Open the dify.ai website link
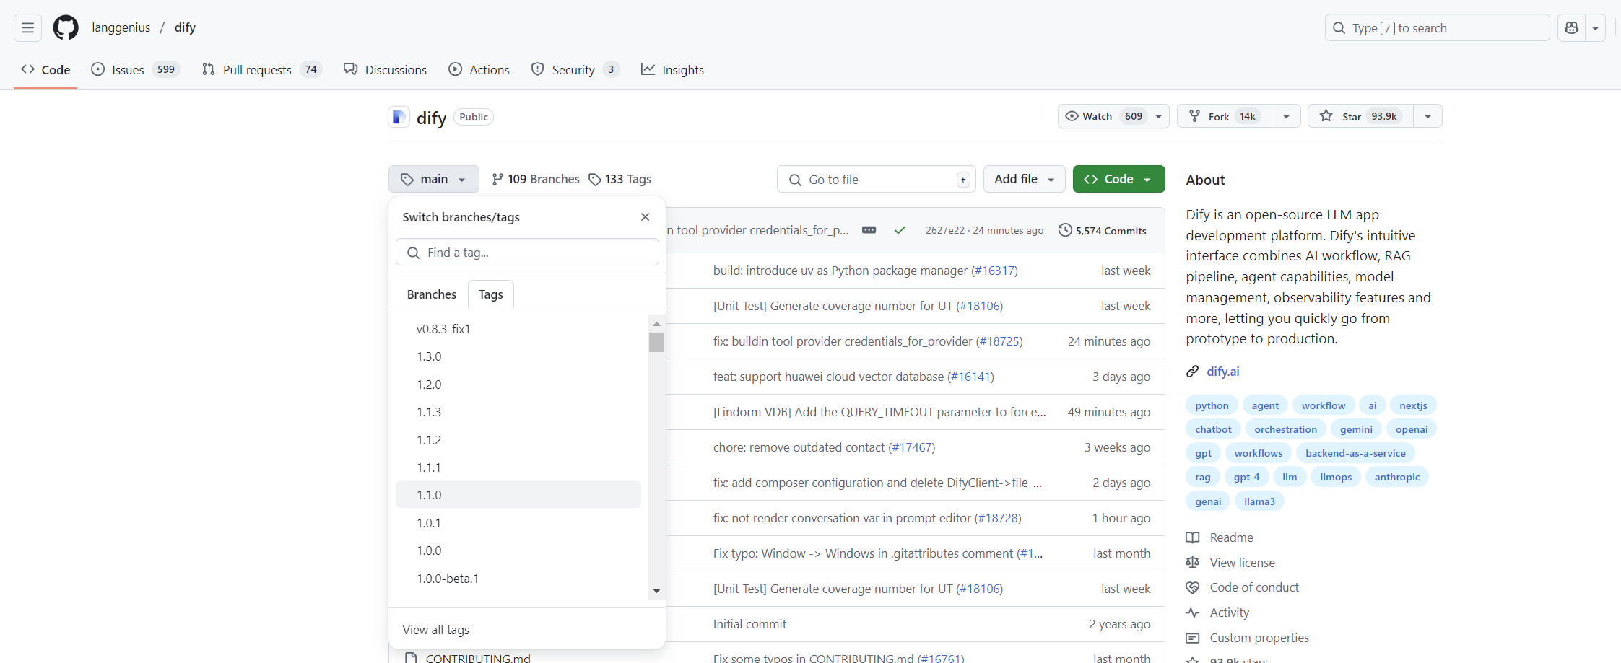1621x663 pixels. [1223, 372]
